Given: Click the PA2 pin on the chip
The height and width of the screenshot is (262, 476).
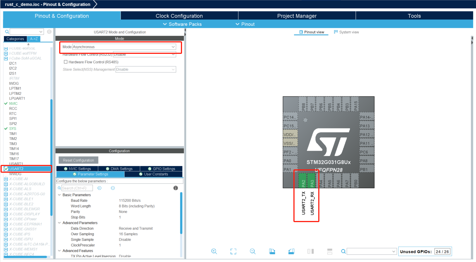Looking at the screenshot, I should pos(303,180).
